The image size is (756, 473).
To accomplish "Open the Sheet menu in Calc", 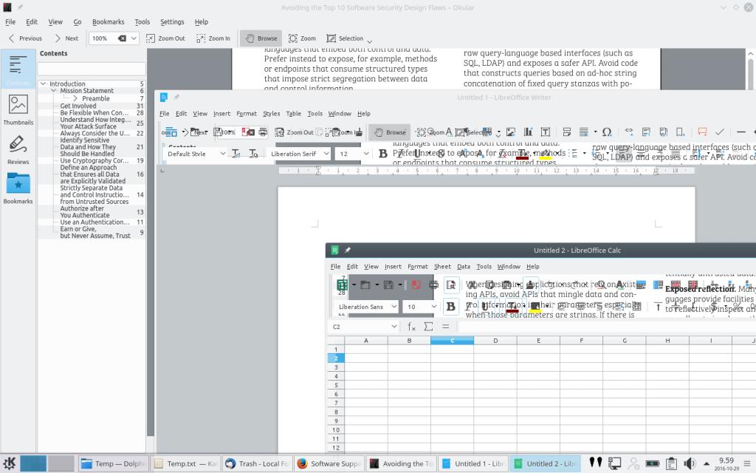I will coord(442,266).
